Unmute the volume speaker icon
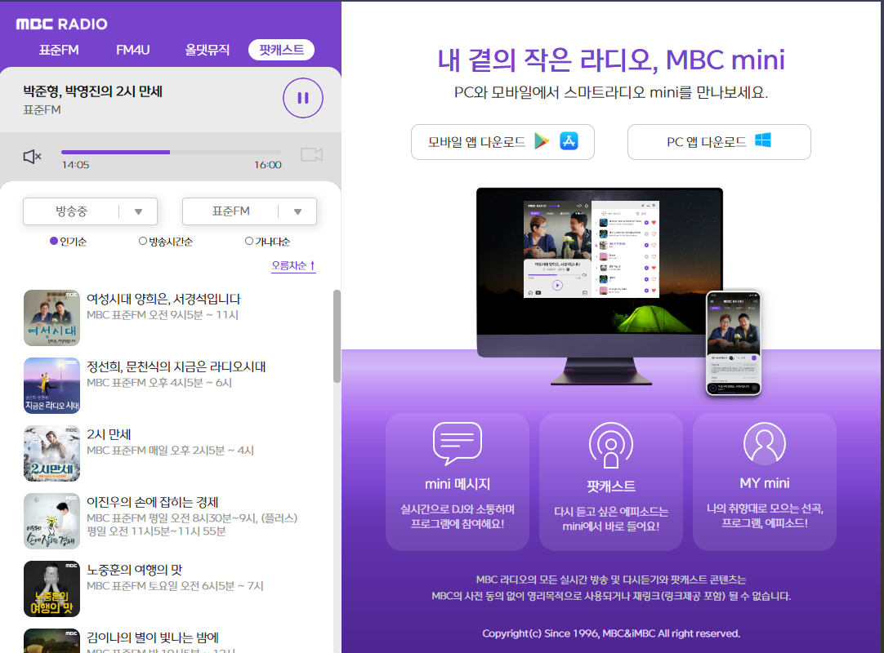Image resolution: width=884 pixels, height=653 pixels. [33, 156]
